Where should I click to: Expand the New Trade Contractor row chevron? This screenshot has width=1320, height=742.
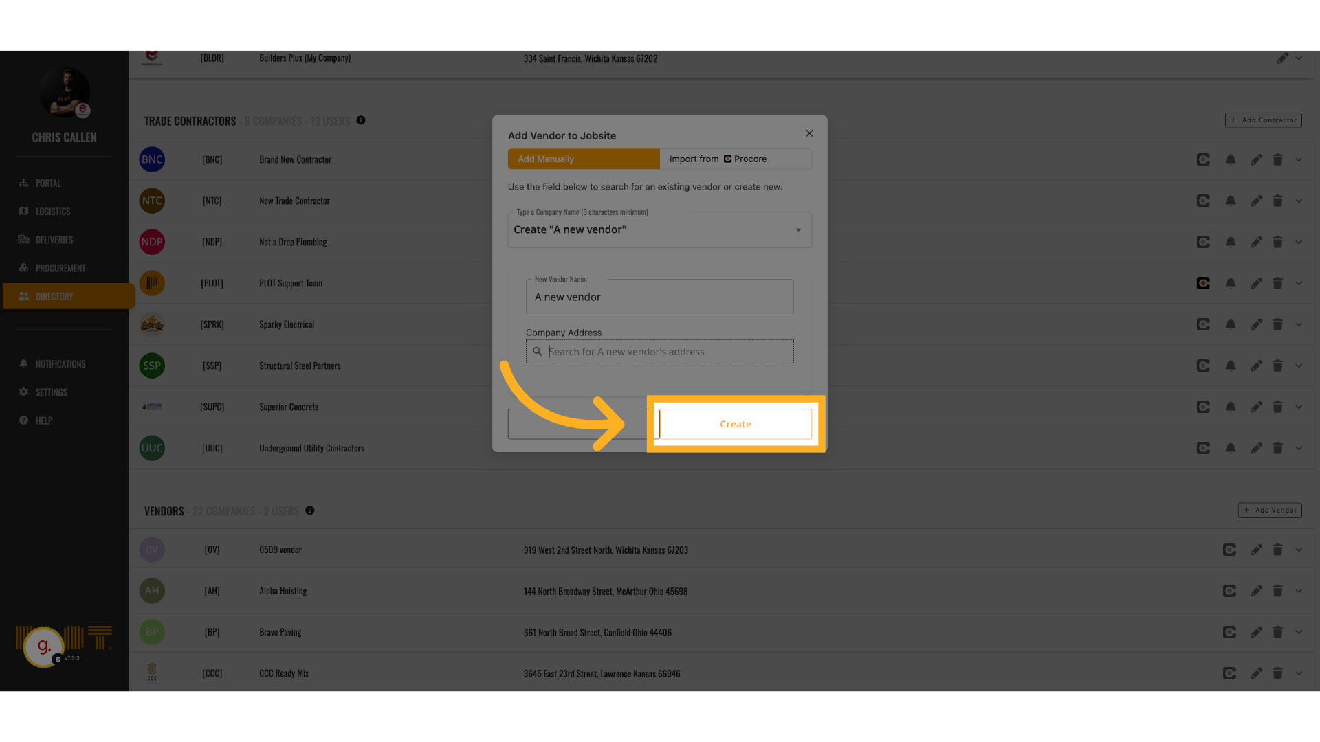1299,201
